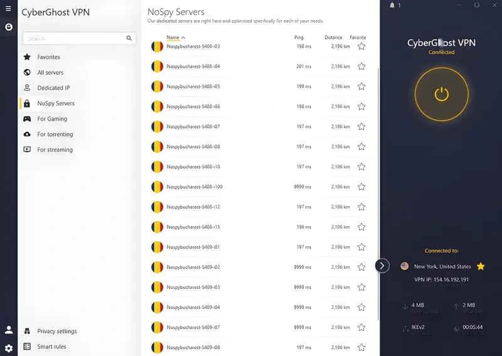Image resolution: width=502 pixels, height=356 pixels.
Task: Open Privacy settings
Action: click(57, 331)
